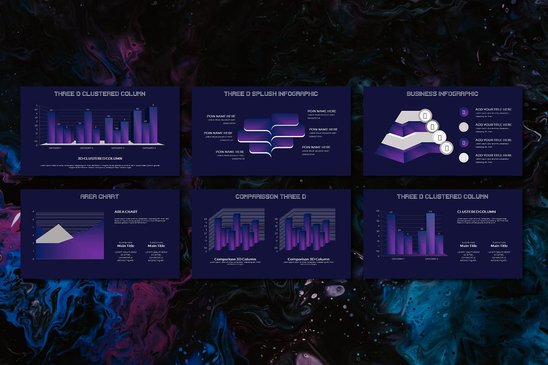
Task: Click the white "AREA CHART" subheading beside the chart
Action: [x=126, y=212]
